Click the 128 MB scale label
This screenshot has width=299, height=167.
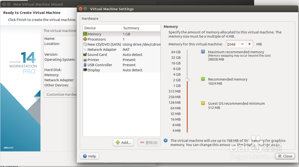[175, 103]
